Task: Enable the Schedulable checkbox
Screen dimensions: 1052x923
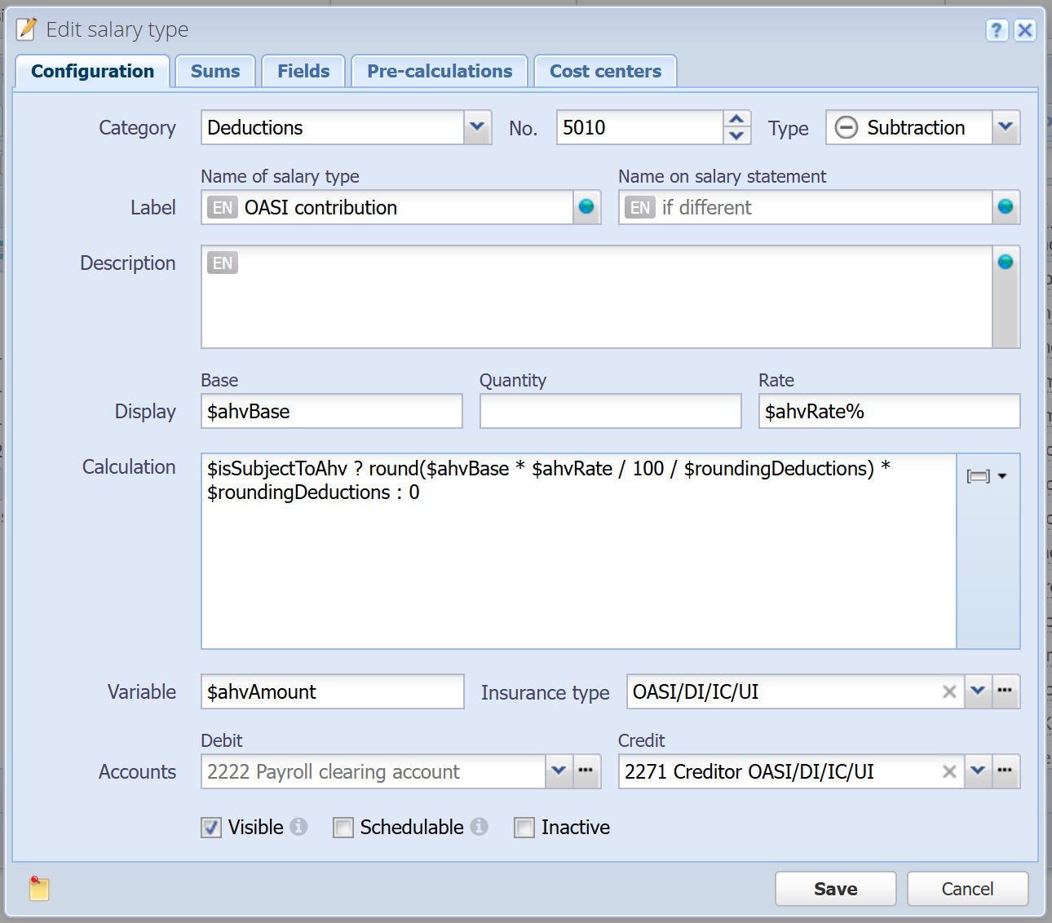Action: point(343,828)
